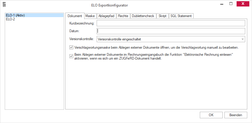252x123 pixels.
Task: Open the Ablagepfad tab
Action: (106, 16)
